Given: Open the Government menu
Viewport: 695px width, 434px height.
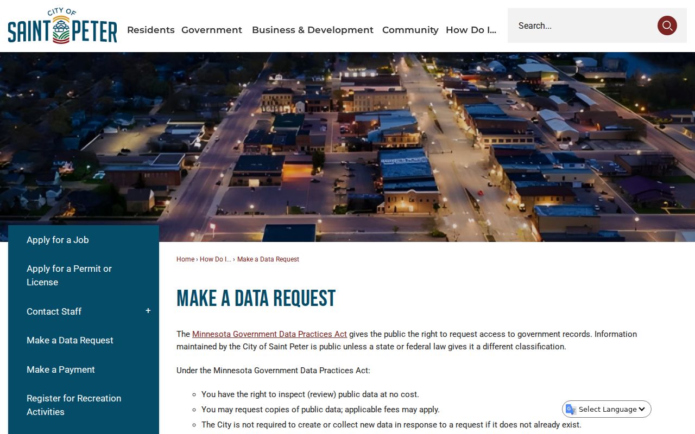Looking at the screenshot, I should [x=212, y=30].
